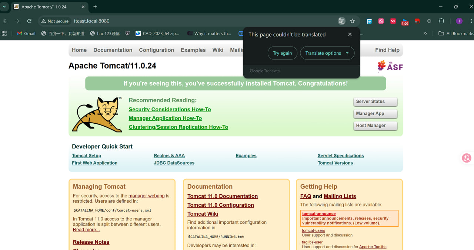Image resolution: width=474 pixels, height=250 pixels.
Task: Expand the Translate options dropdown
Action: tap(327, 53)
